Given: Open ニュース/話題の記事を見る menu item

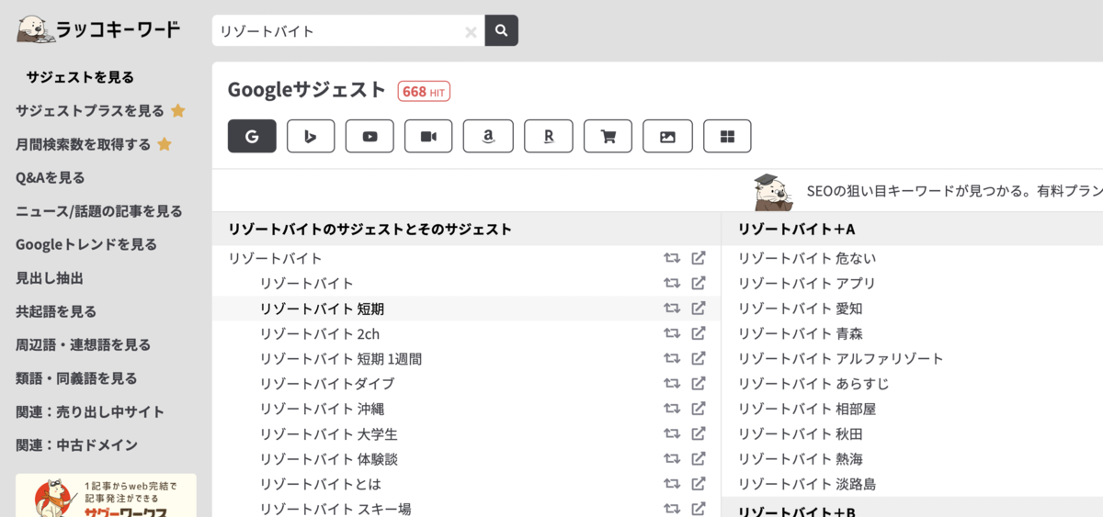Looking at the screenshot, I should [99, 211].
